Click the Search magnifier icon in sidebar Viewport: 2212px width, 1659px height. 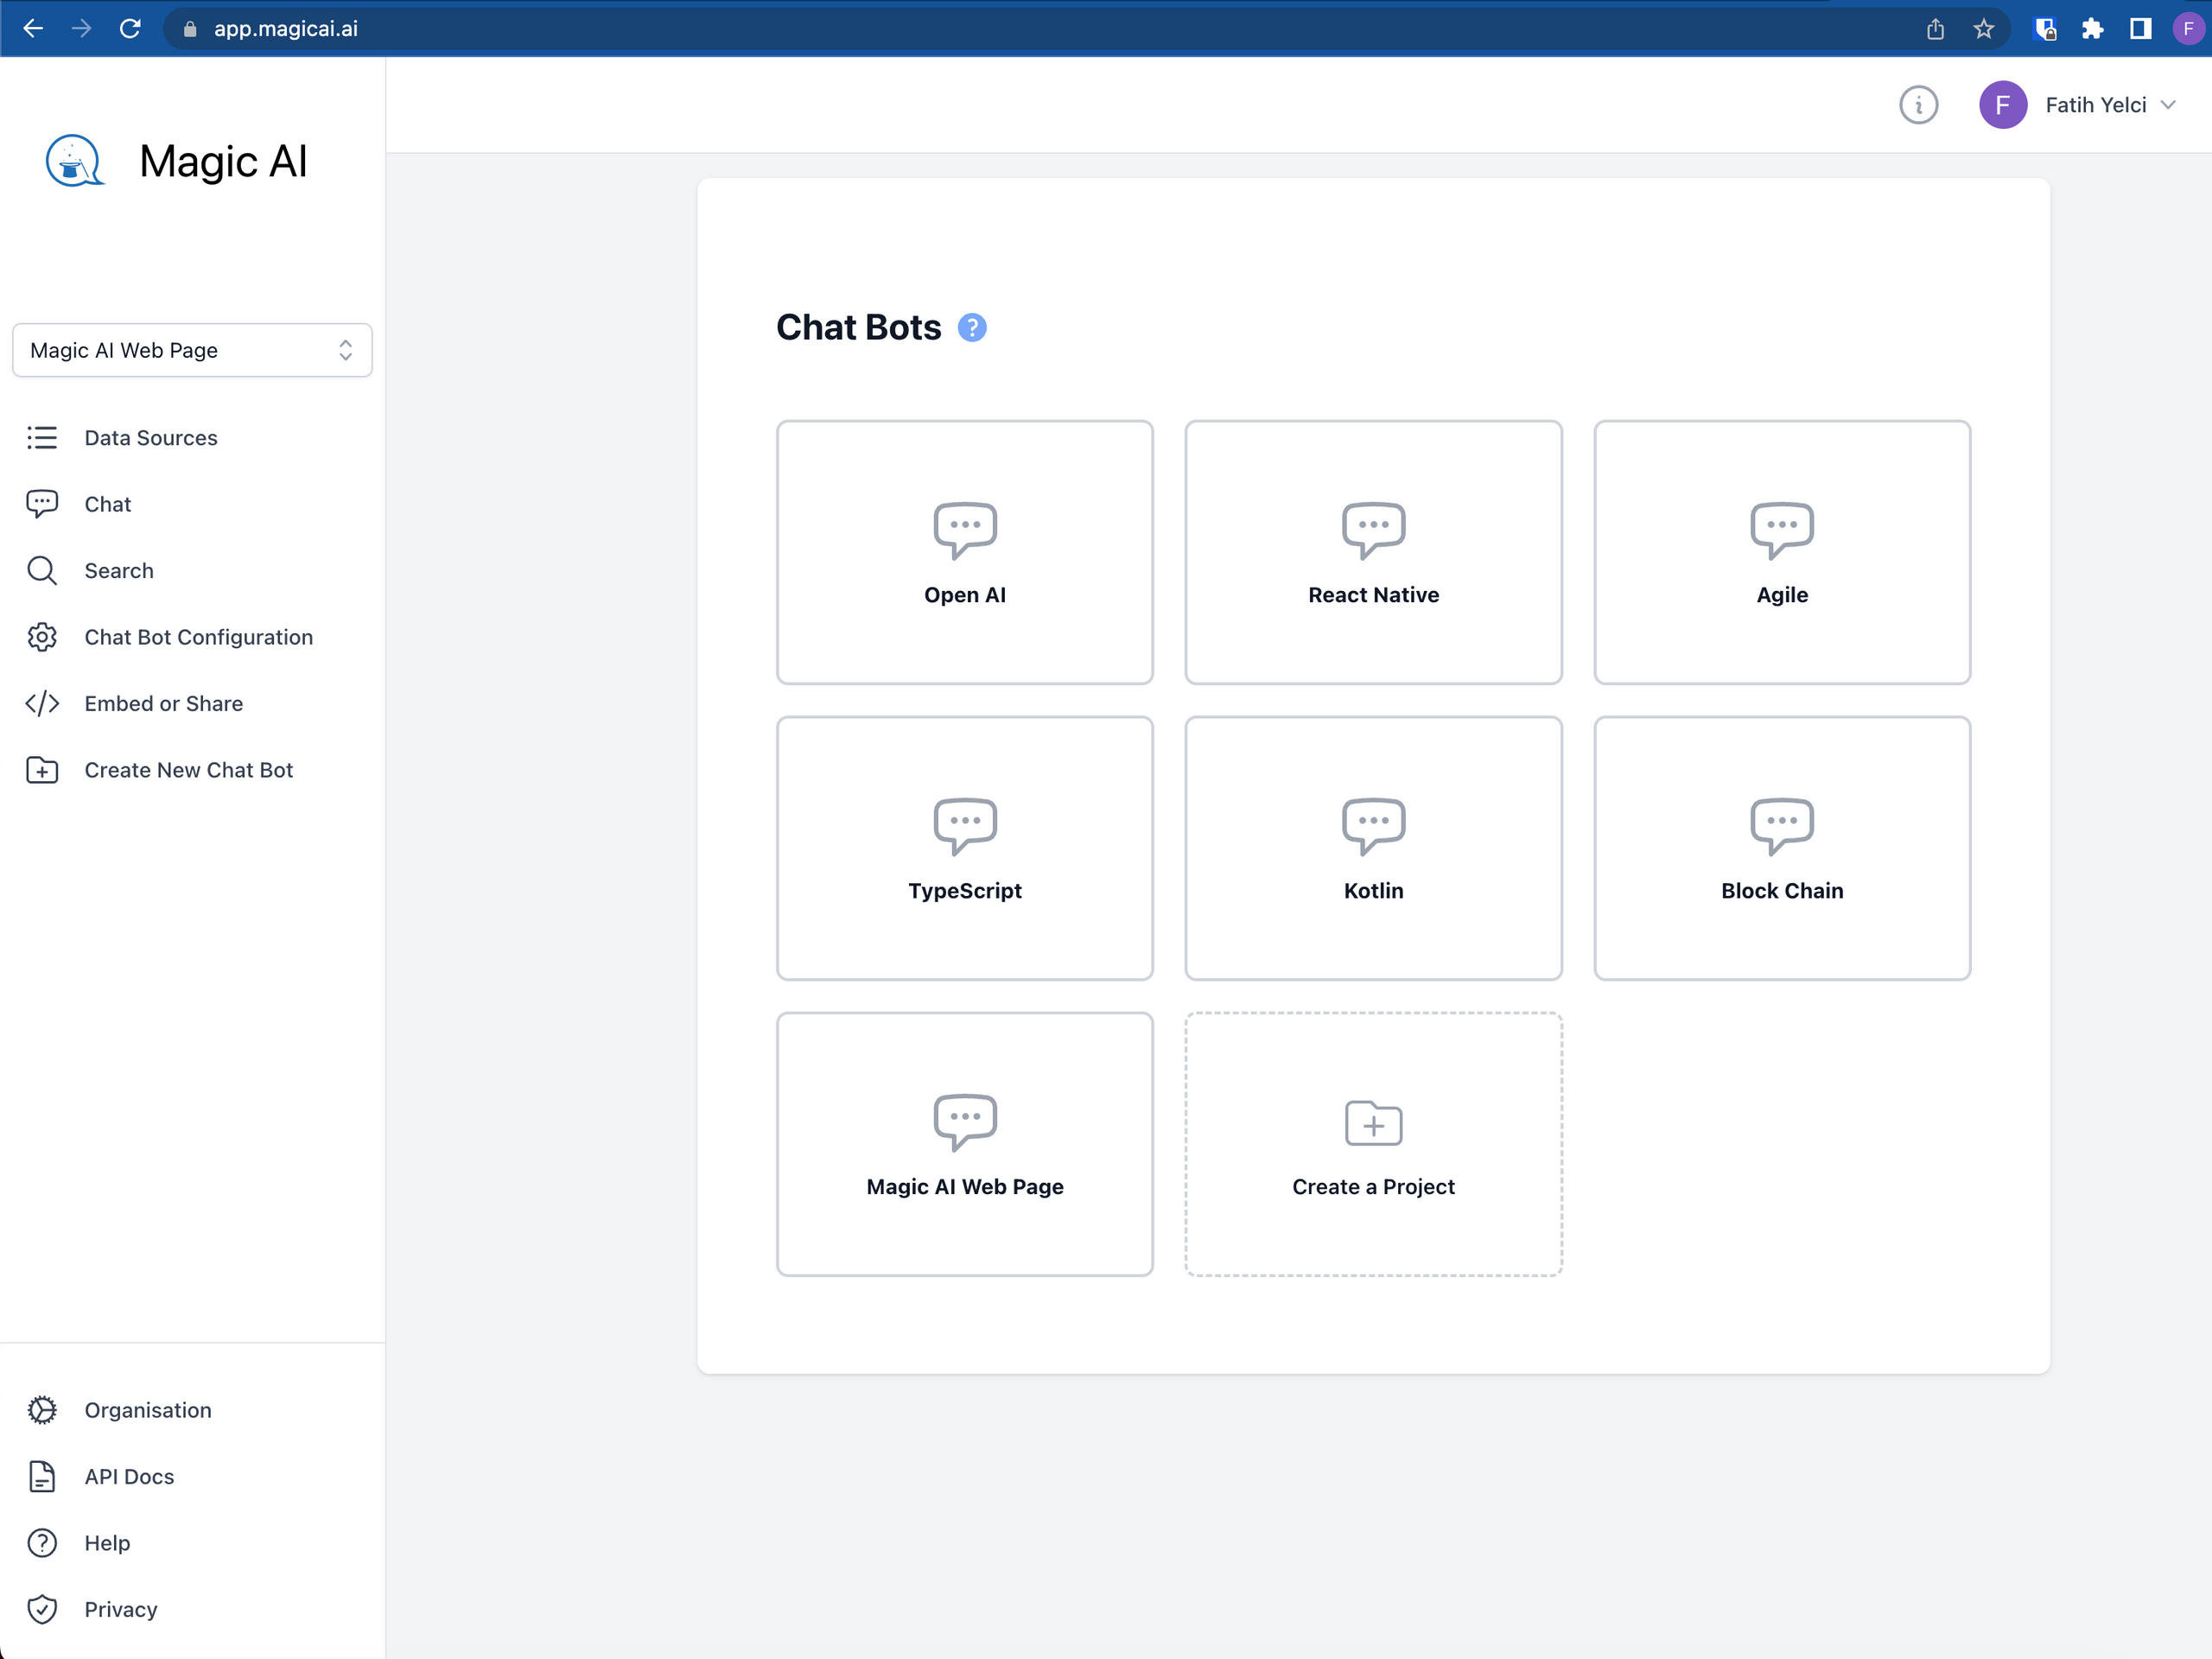coord(42,570)
